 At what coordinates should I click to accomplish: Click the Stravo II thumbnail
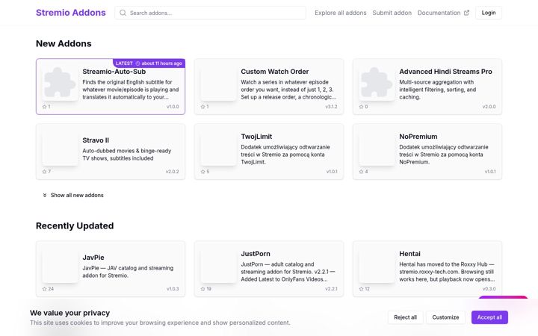pos(60,147)
